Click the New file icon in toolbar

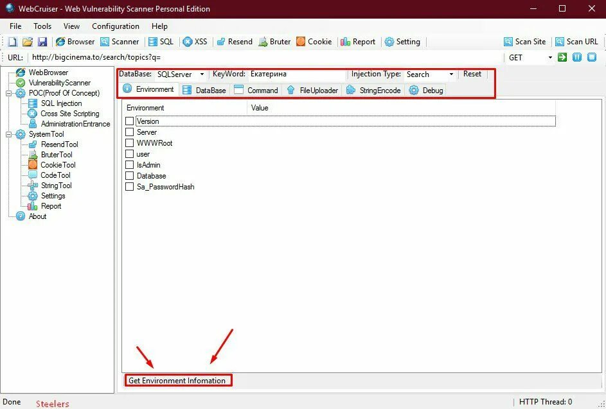click(x=13, y=42)
